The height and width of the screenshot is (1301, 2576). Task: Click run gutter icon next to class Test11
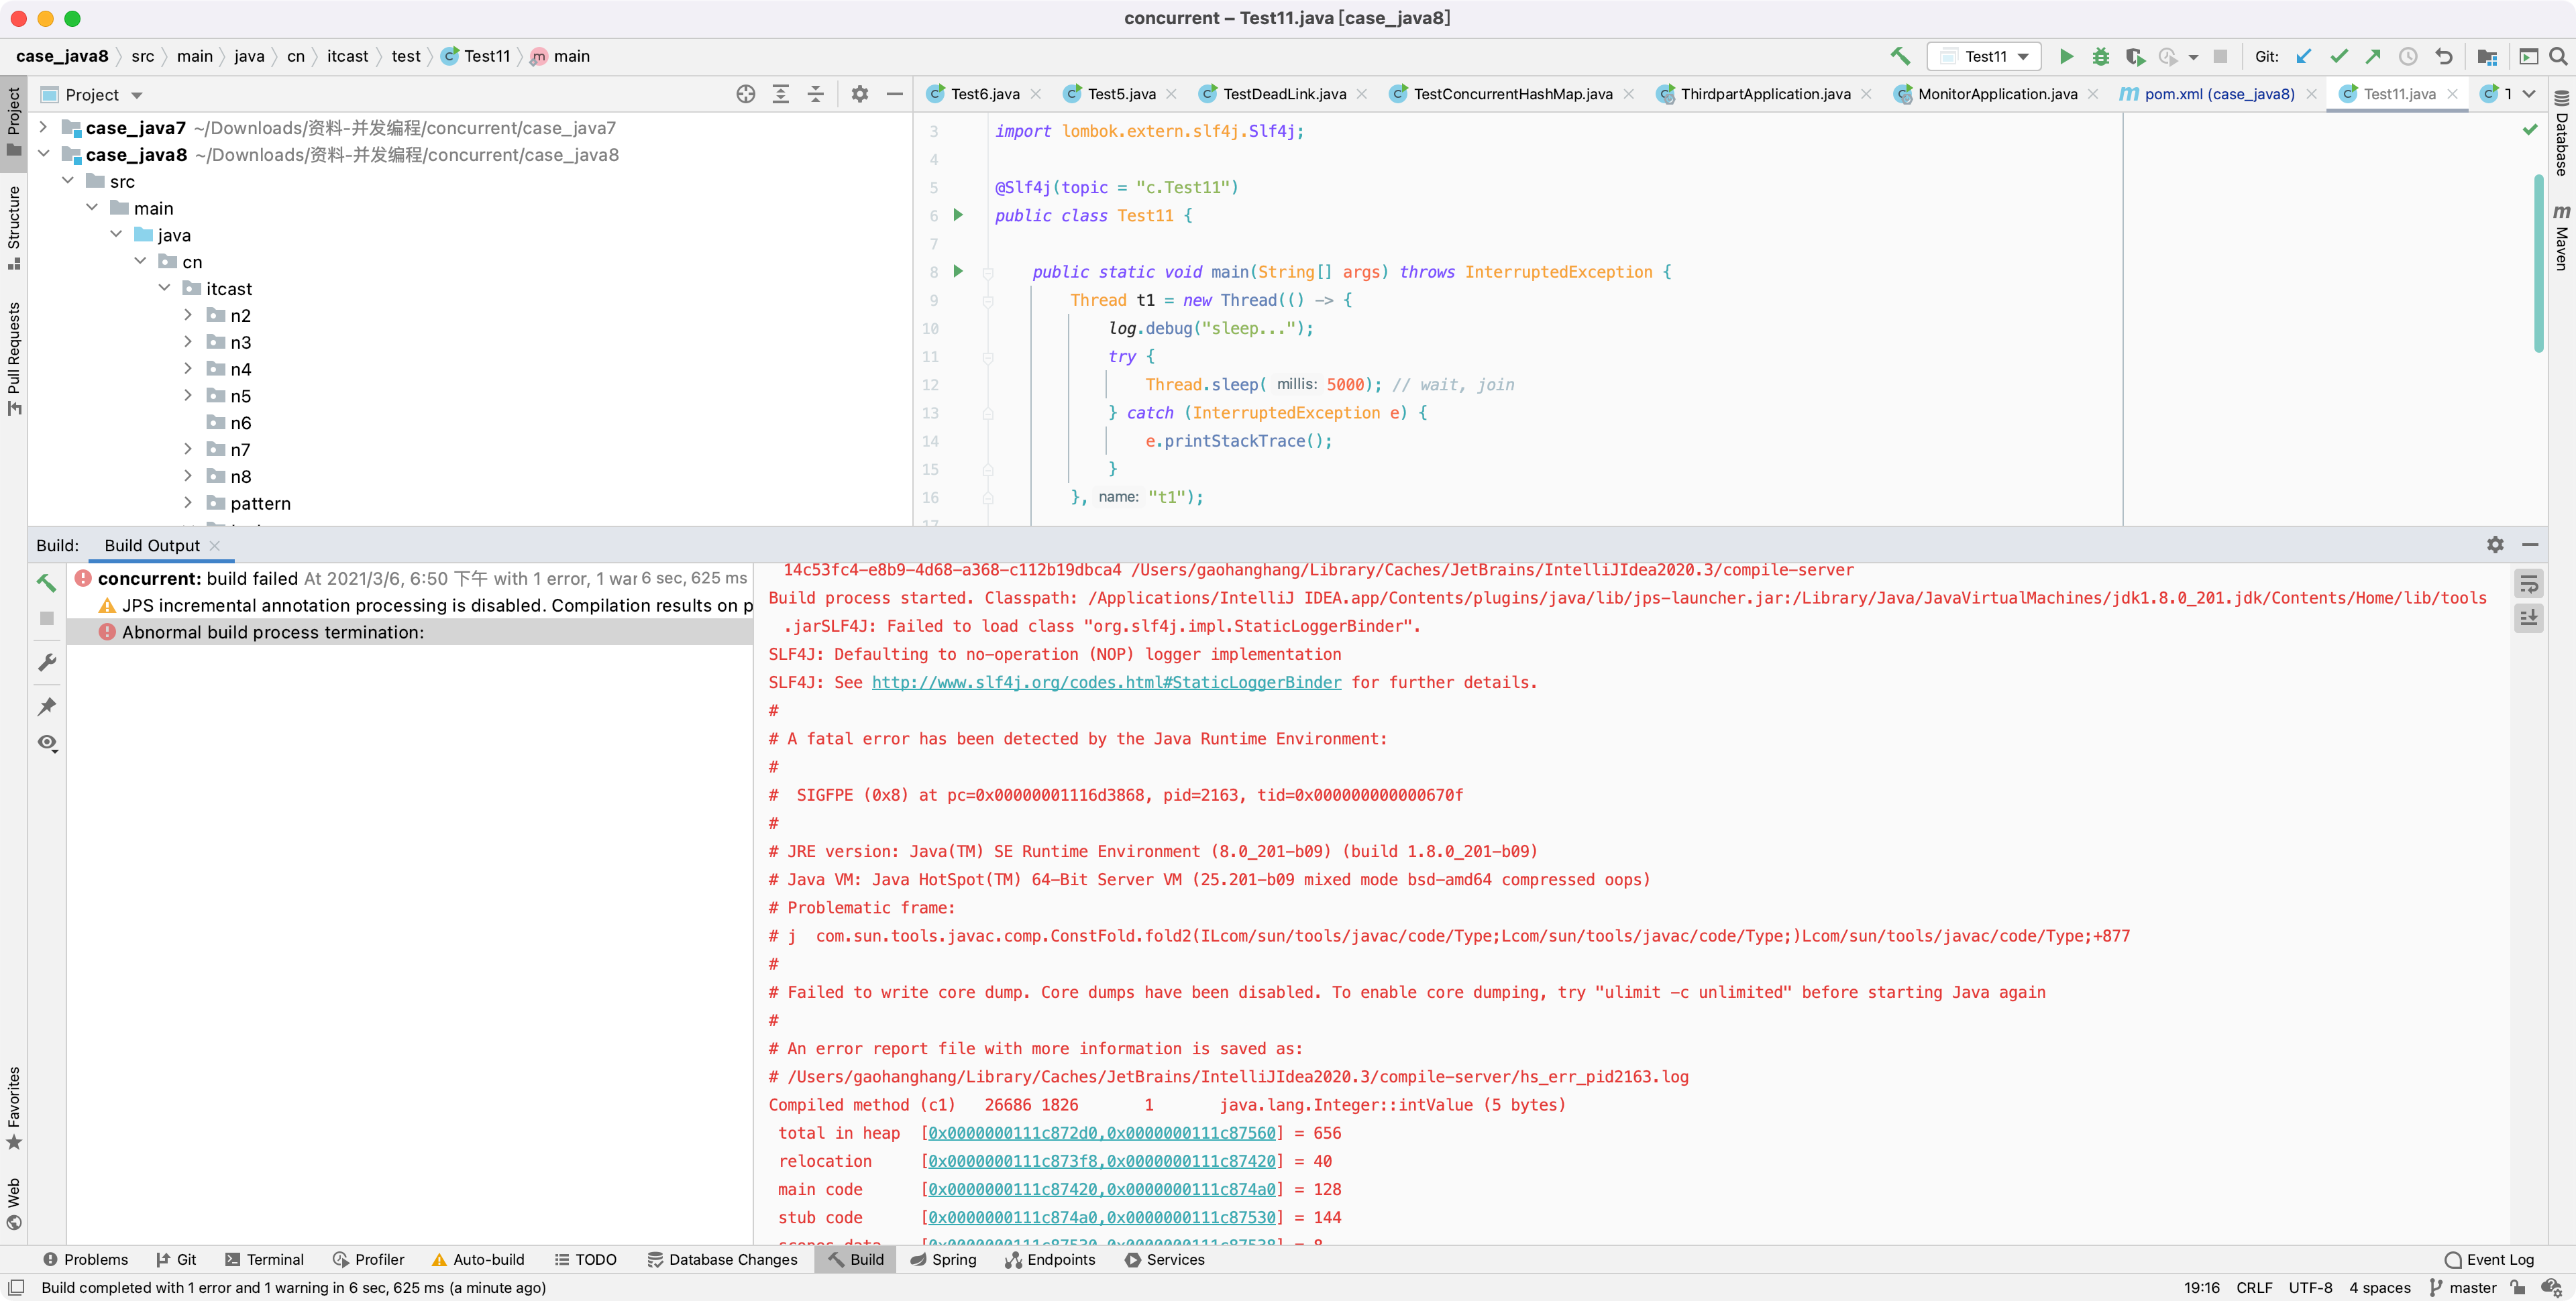click(958, 215)
